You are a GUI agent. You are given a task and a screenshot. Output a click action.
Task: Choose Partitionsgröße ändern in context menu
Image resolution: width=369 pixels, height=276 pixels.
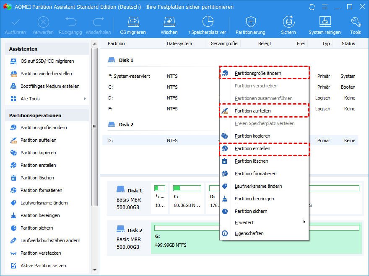(x=264, y=73)
